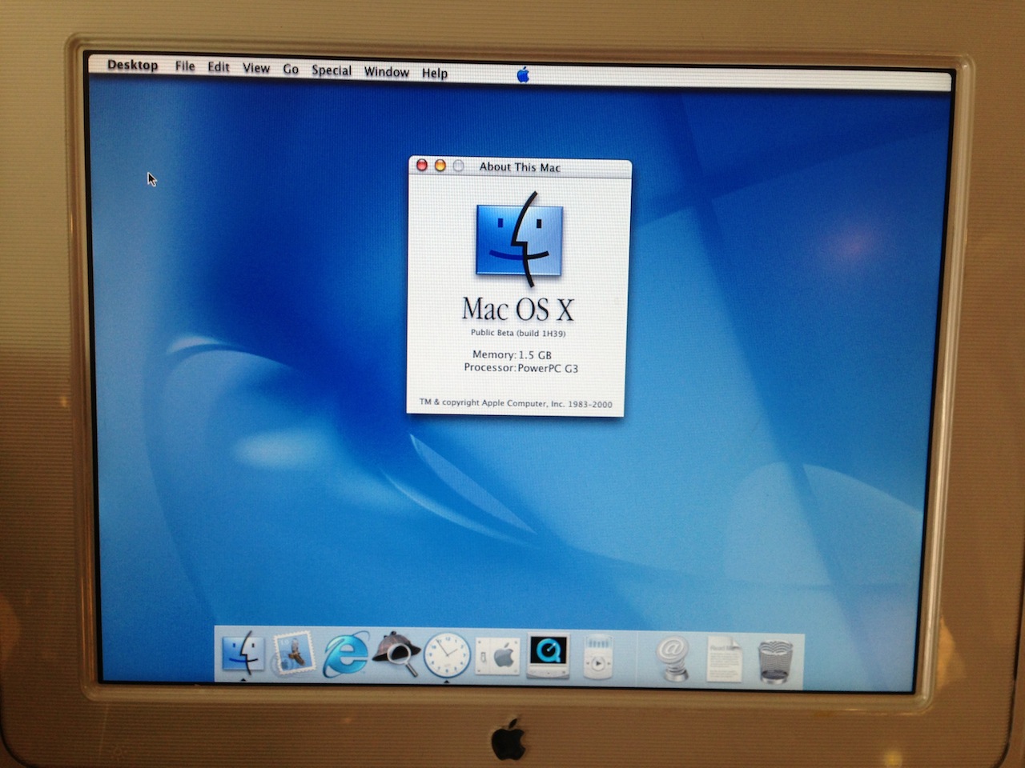Click the About This Mac title bar
Image resolution: width=1025 pixels, height=768 pixels.
(x=520, y=166)
